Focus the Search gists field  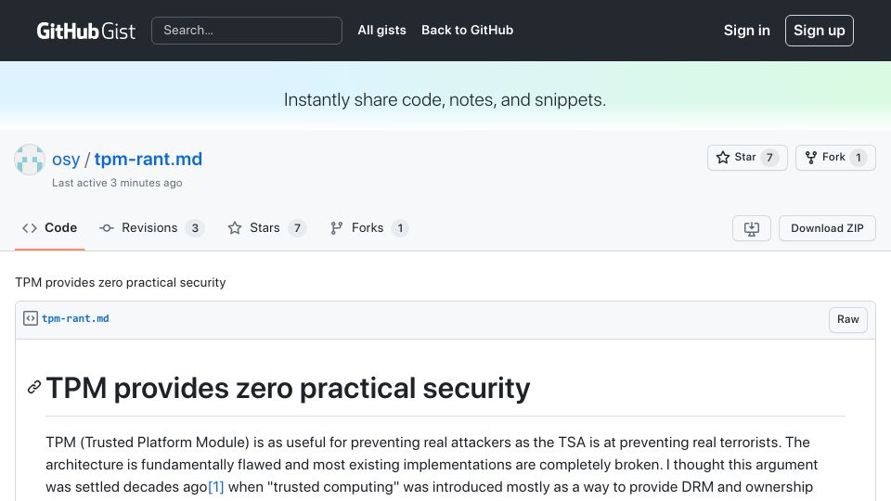[247, 30]
